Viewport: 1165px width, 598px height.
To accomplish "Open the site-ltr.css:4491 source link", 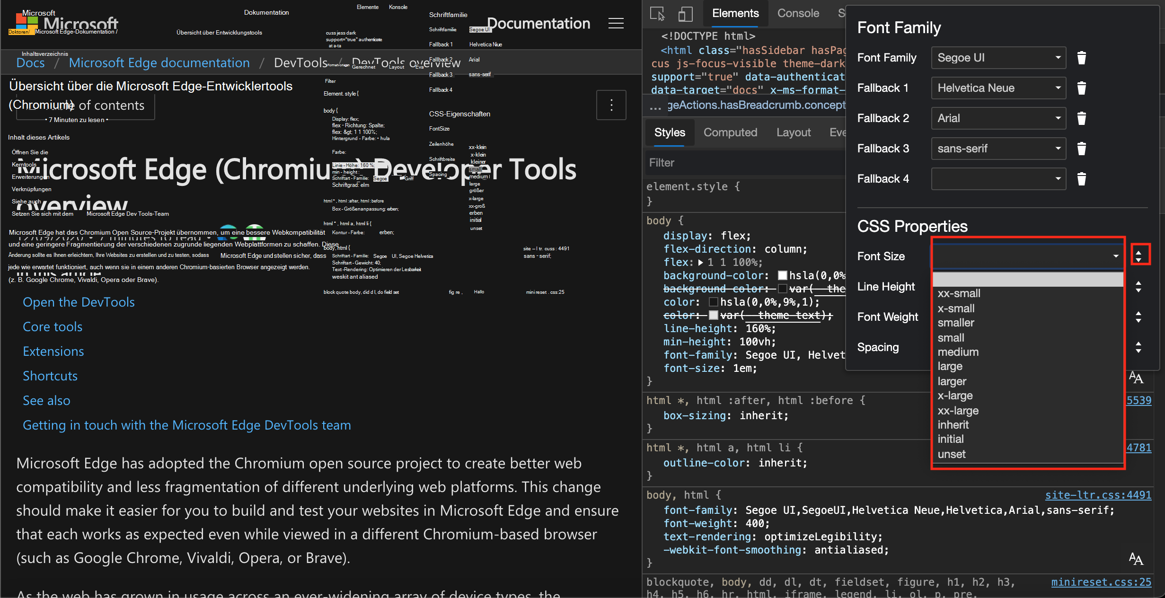I will click(x=1098, y=495).
